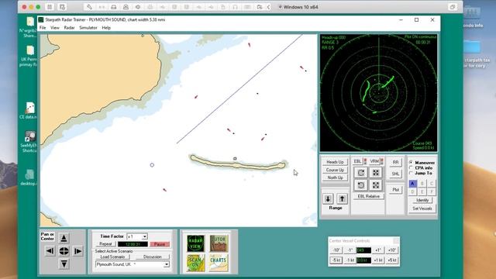Click the EBL button
Screen dimensions: 496x279
357,161
